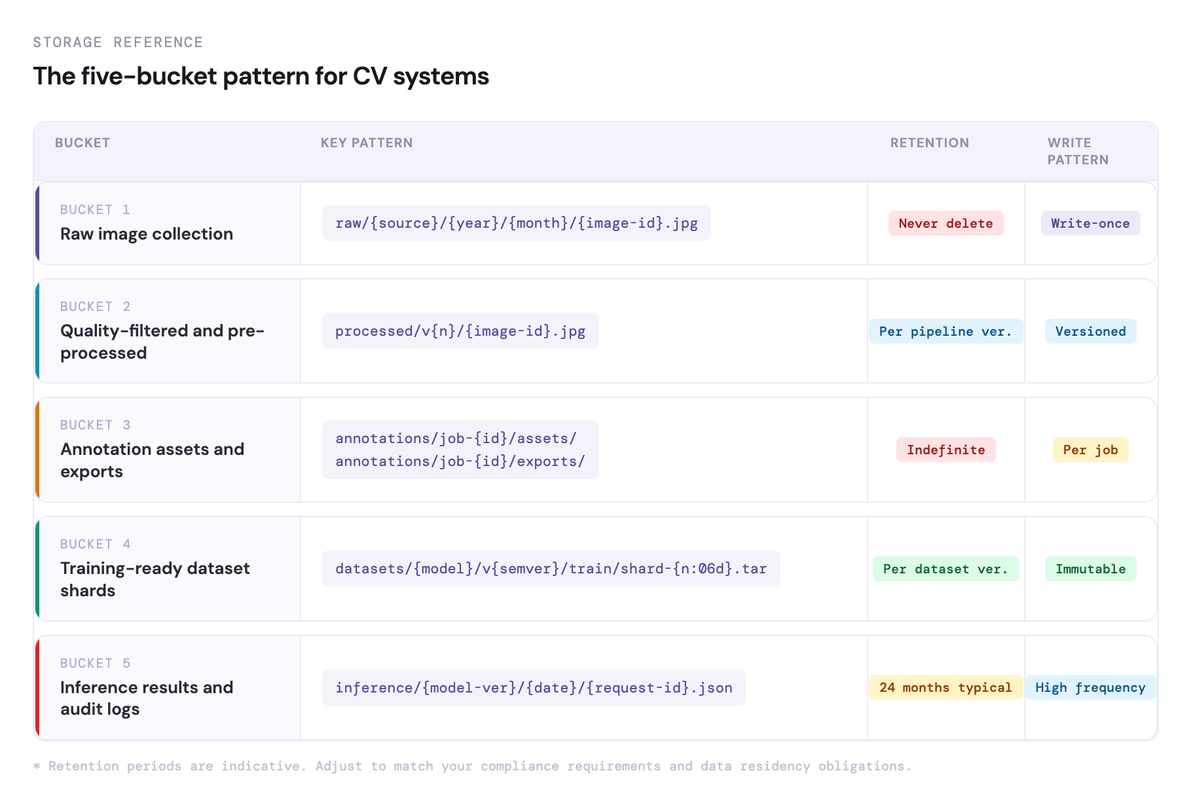Click the "Write-once" write pattern badge
Screen dimensions: 1193x809
tap(1090, 224)
